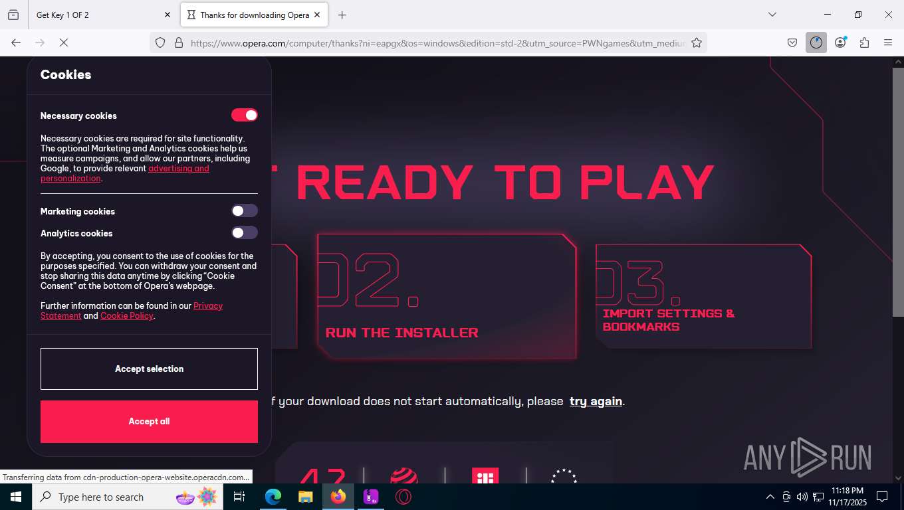Viewport: 904px width, 510px height.
Task: Open tracking protection shield icon
Action: click(x=160, y=42)
